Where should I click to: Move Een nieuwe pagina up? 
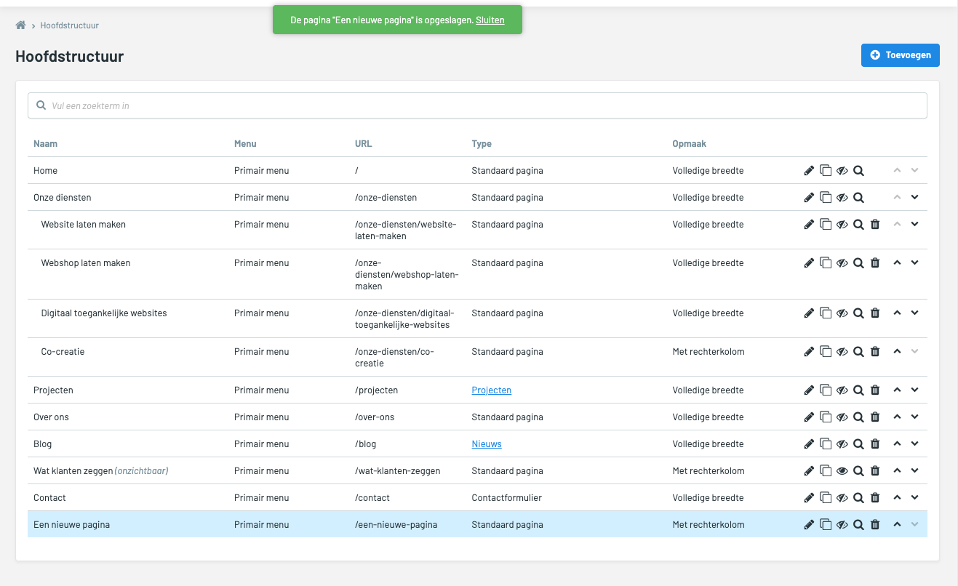(897, 524)
